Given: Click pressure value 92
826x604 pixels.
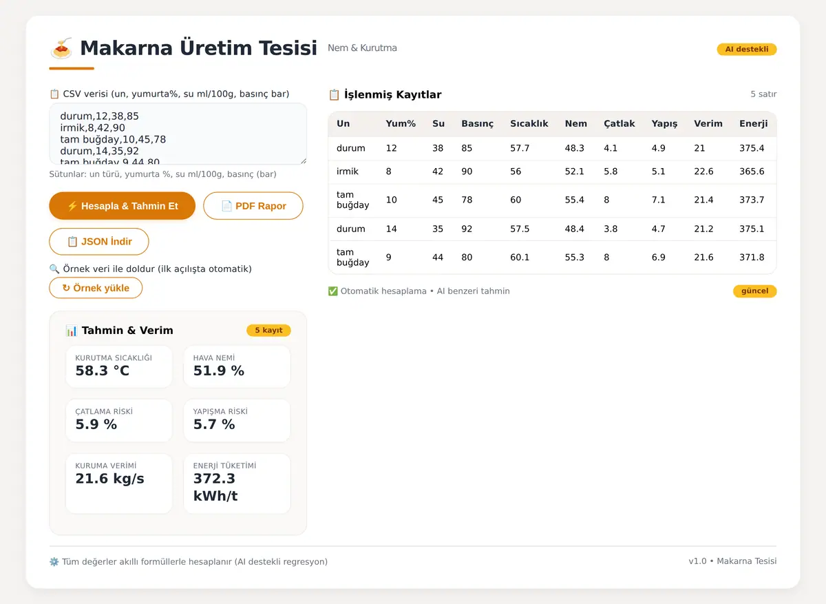Looking at the screenshot, I should click(x=467, y=229).
